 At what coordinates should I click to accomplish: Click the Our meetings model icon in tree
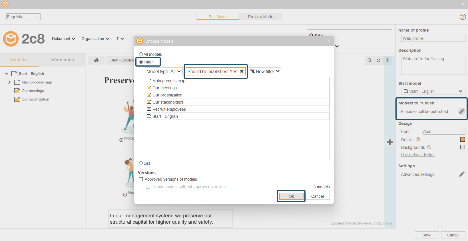coord(17,91)
